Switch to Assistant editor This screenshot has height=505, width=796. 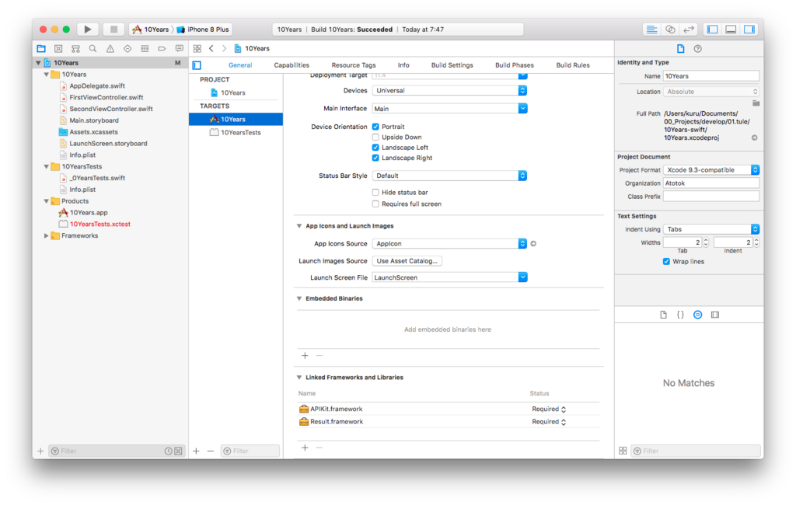[670, 30]
